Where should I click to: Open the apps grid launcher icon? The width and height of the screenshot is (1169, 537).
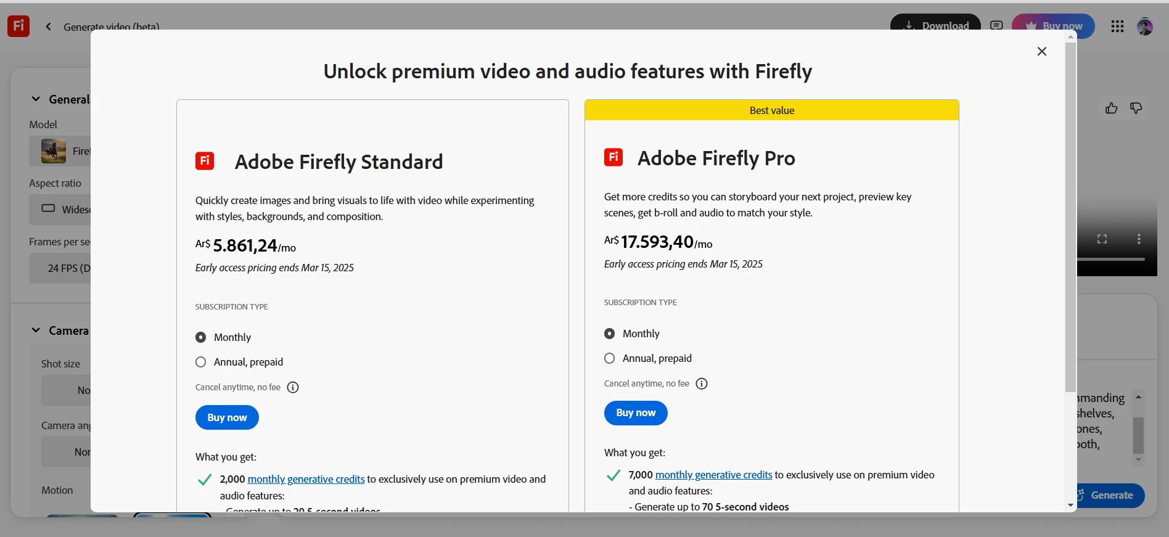(1117, 27)
